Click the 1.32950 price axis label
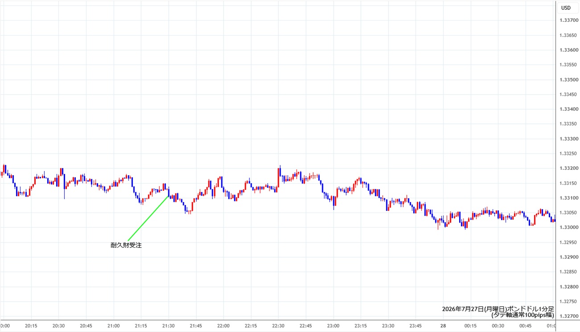580x332 pixels. click(x=568, y=242)
